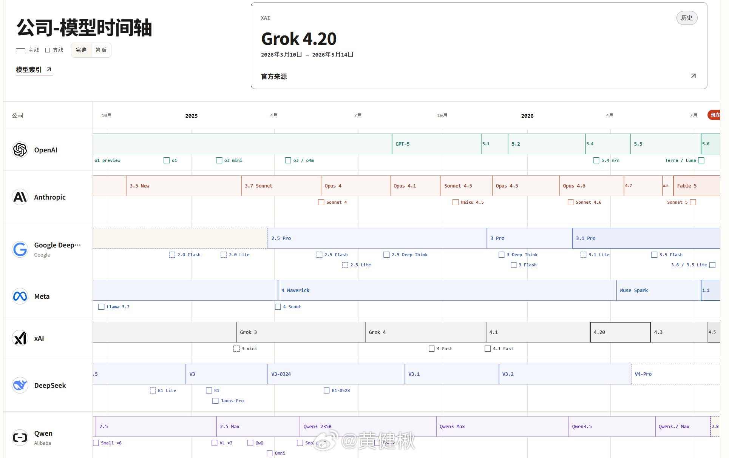Screen dimensions: 729x458
Task: Click the 历史 history button
Action: point(687,18)
